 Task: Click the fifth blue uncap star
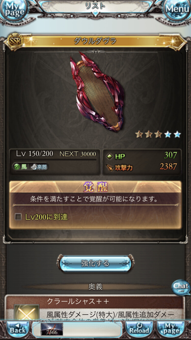pos(177,134)
